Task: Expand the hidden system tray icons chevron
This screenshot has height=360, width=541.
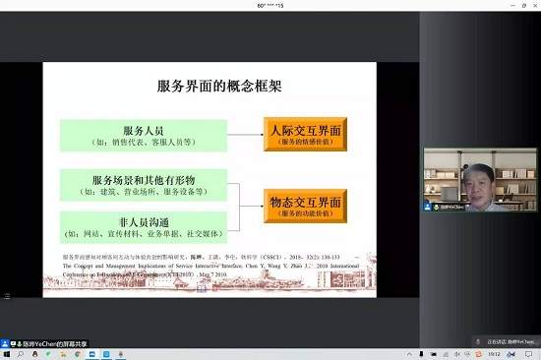Action: click(409, 354)
